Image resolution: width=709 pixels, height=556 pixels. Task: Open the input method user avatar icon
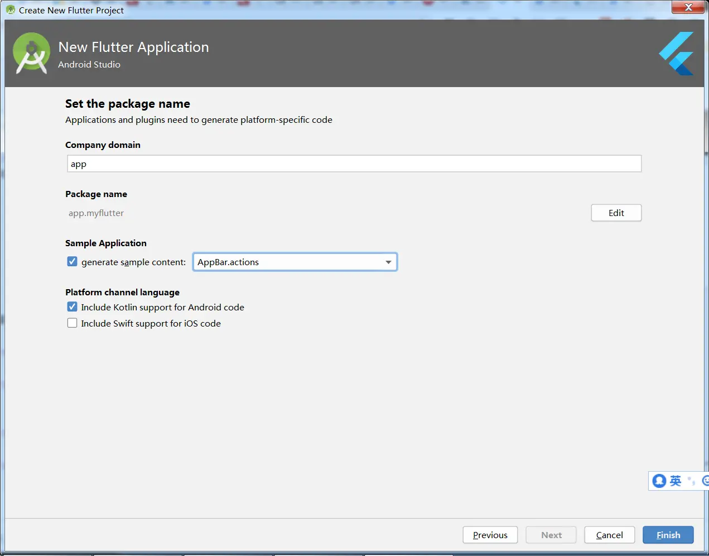click(659, 481)
